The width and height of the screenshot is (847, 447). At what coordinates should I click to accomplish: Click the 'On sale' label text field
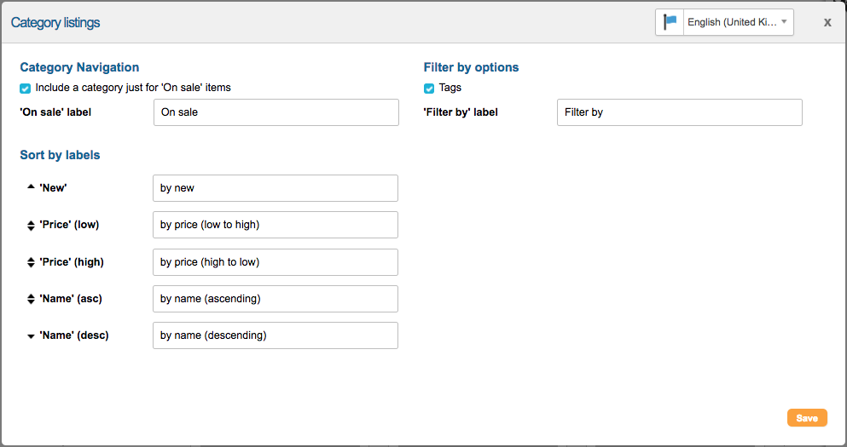[x=276, y=112]
